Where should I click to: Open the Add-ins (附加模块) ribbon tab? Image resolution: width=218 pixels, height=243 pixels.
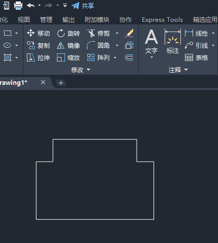click(x=97, y=20)
